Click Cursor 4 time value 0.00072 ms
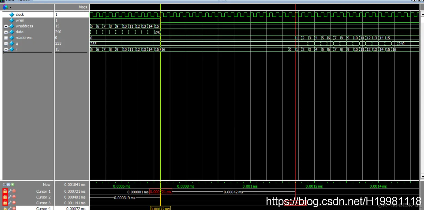Image resolution: width=424 pixels, height=210 pixels. [76, 208]
